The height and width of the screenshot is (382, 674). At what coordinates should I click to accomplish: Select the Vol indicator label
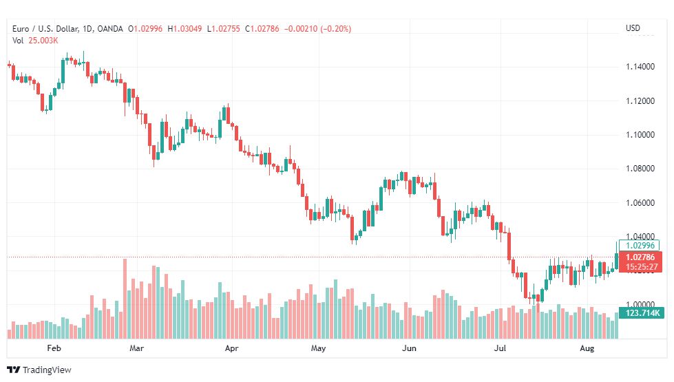[18, 41]
